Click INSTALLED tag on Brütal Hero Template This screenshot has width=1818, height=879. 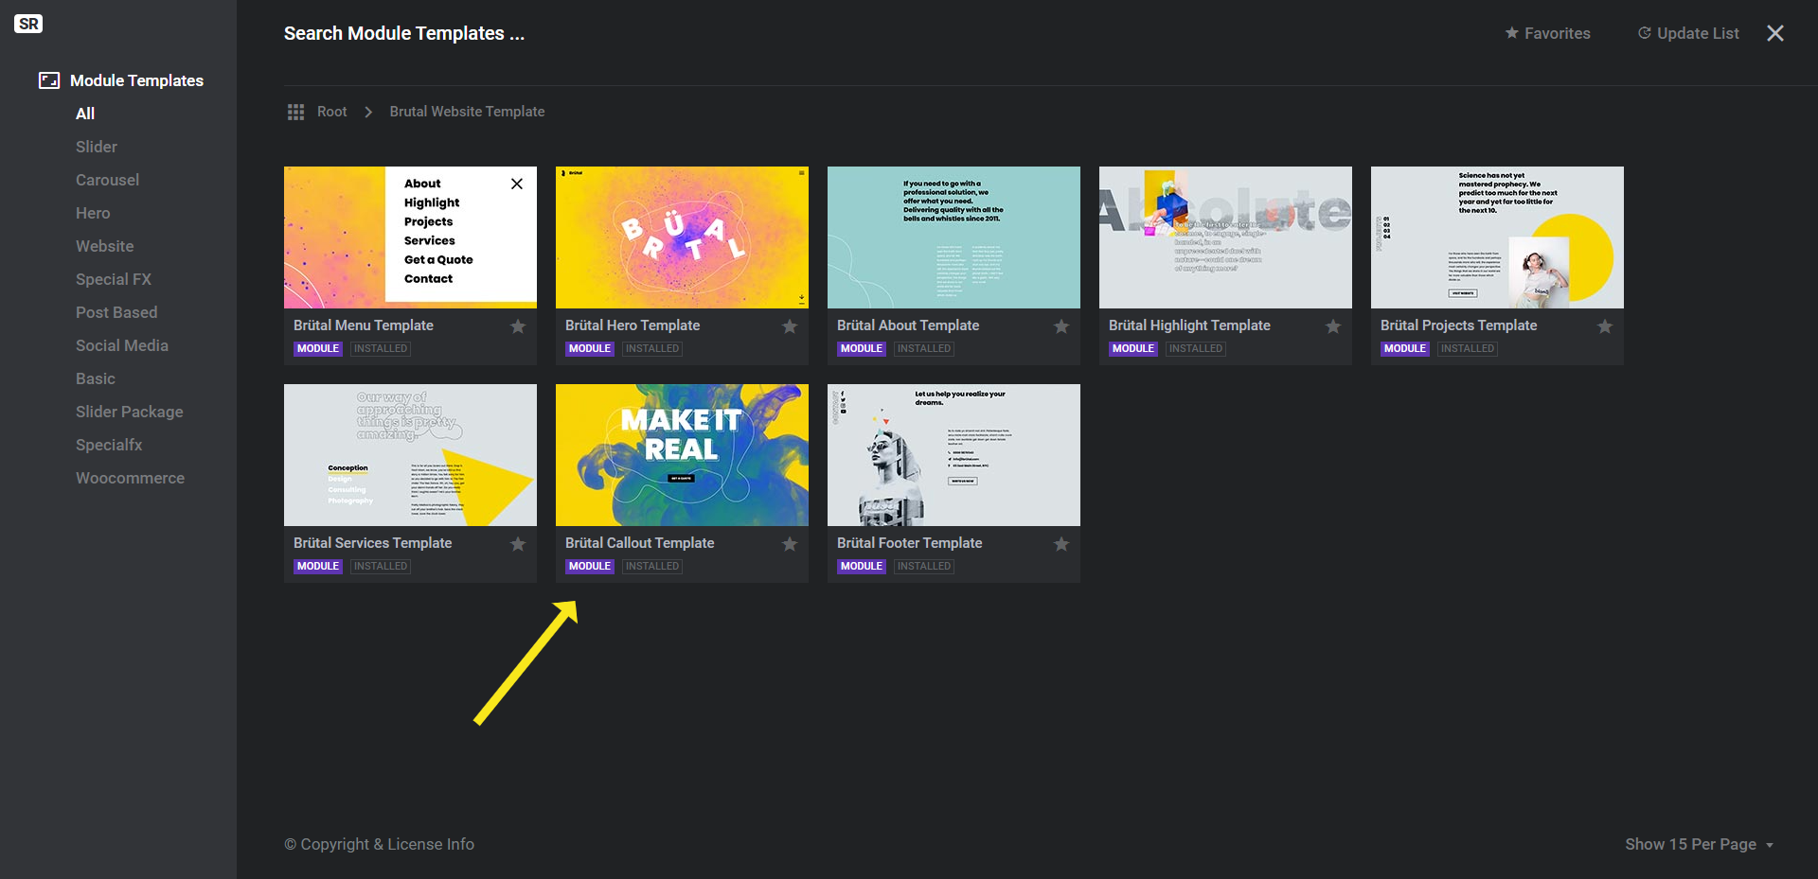652,348
